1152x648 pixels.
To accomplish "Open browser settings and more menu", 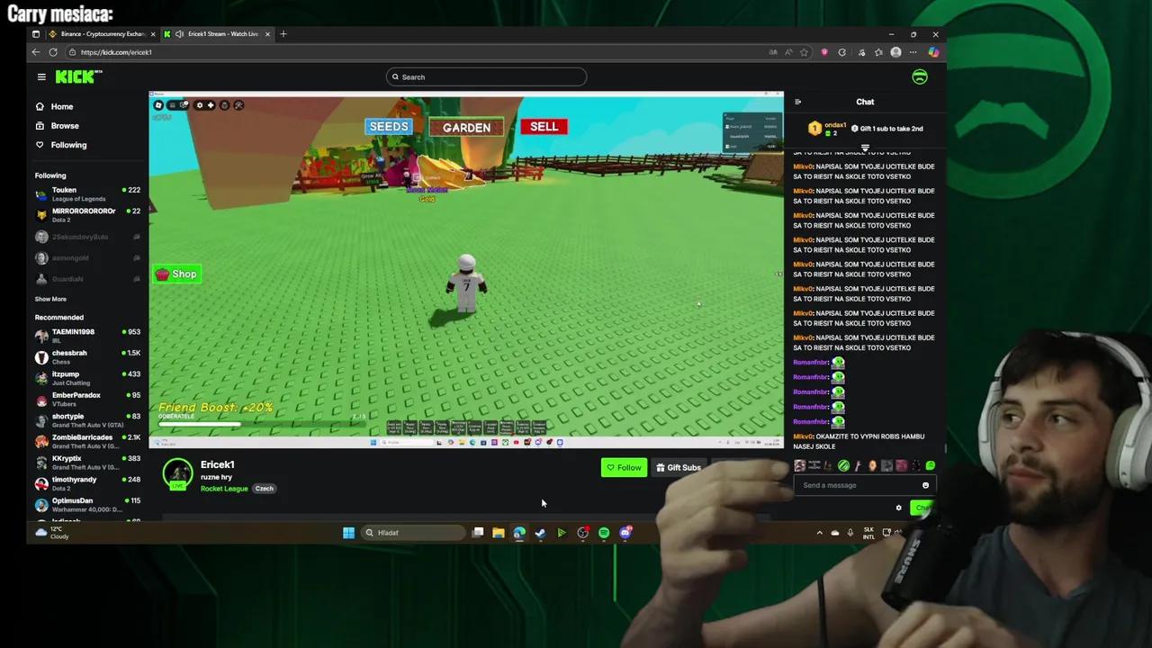I will [x=913, y=52].
